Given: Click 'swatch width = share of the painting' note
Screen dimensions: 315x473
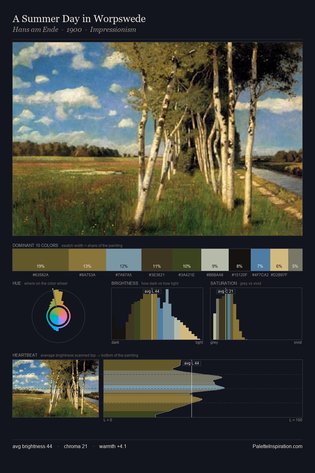Looking at the screenshot, I should click(92, 246).
